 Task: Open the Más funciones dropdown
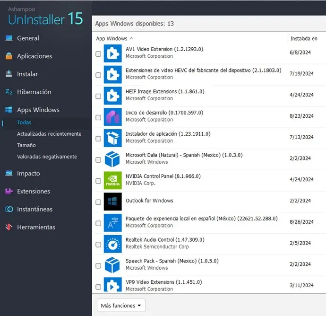[x=121, y=306]
